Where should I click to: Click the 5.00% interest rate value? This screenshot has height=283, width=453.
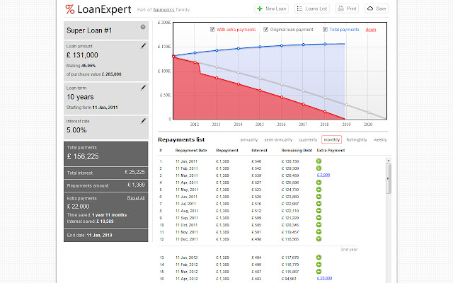pos(76,130)
